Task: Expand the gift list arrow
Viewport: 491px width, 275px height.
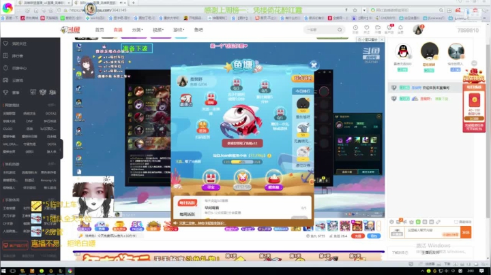Action: point(378,225)
